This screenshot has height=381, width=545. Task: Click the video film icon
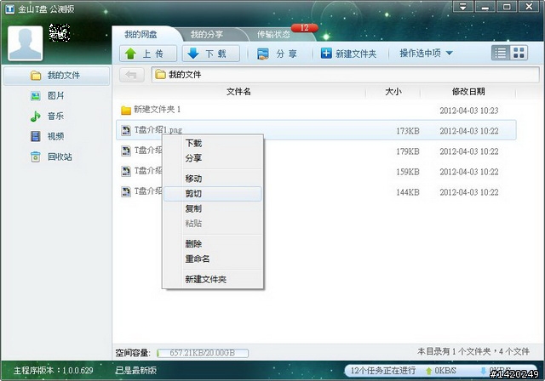click(36, 136)
